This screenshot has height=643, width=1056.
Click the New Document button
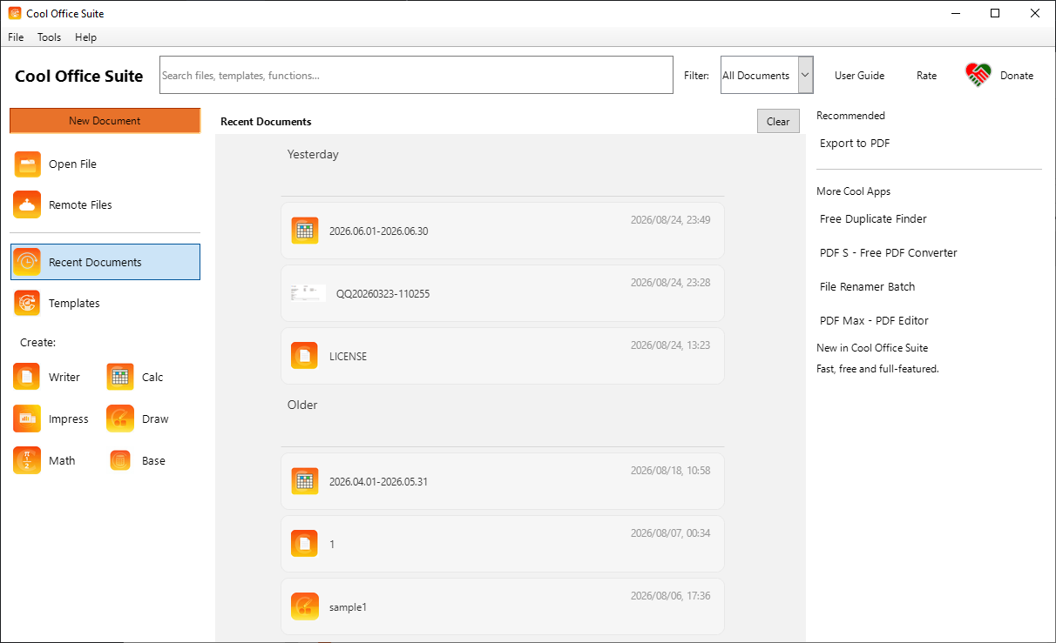click(105, 121)
